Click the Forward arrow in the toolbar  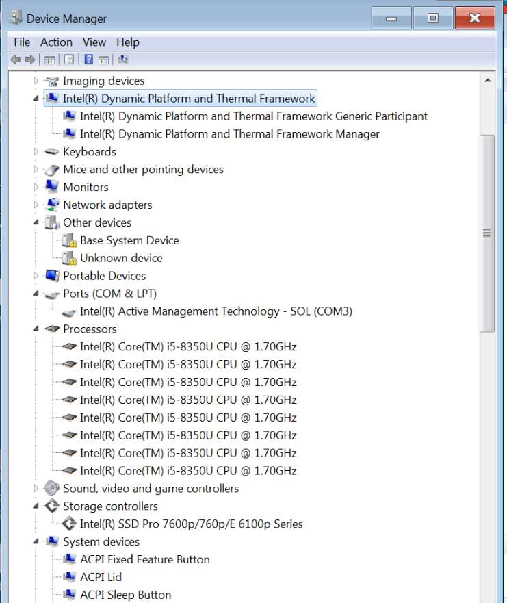tap(30, 60)
